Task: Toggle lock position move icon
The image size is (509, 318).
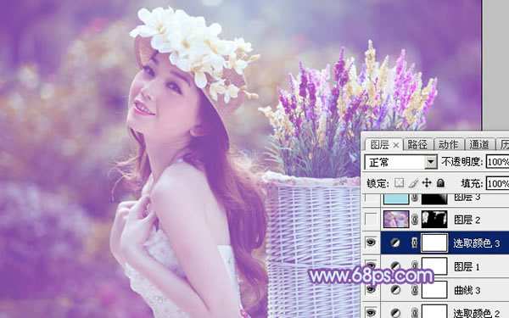Action: pyautogui.click(x=427, y=183)
